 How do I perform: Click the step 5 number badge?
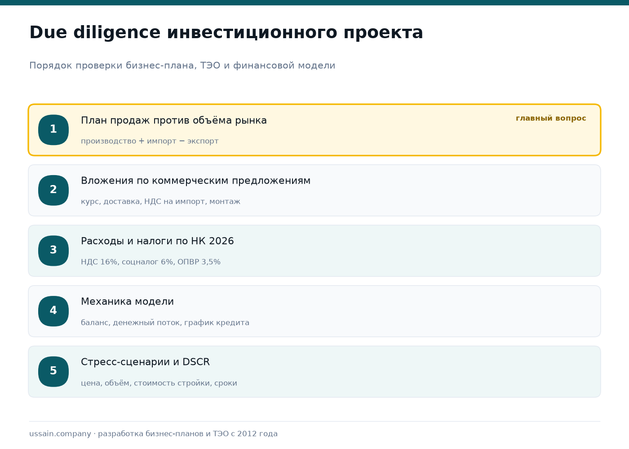pos(53,371)
